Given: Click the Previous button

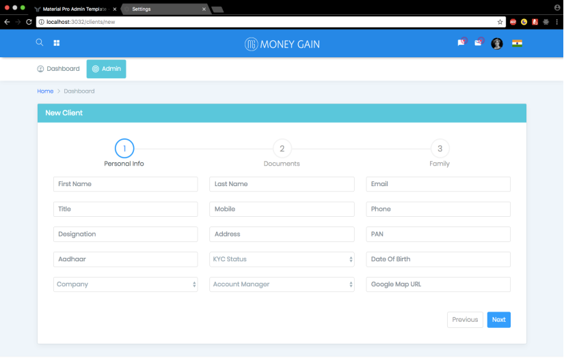Looking at the screenshot, I should tap(465, 320).
